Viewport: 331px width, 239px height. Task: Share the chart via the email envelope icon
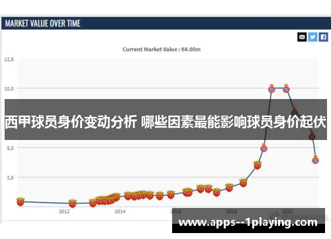[x=302, y=37]
